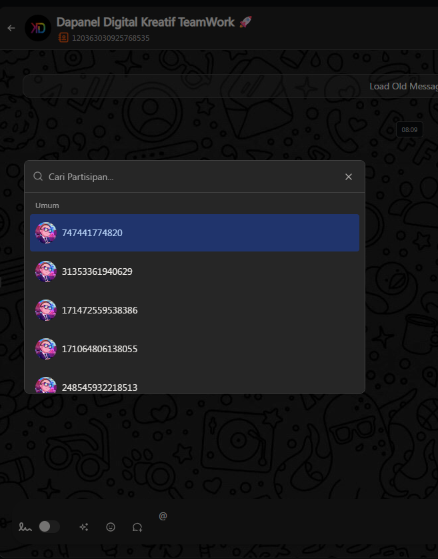This screenshot has height=559, width=438.
Task: Click the search magnifier icon
Action: pos(38,177)
